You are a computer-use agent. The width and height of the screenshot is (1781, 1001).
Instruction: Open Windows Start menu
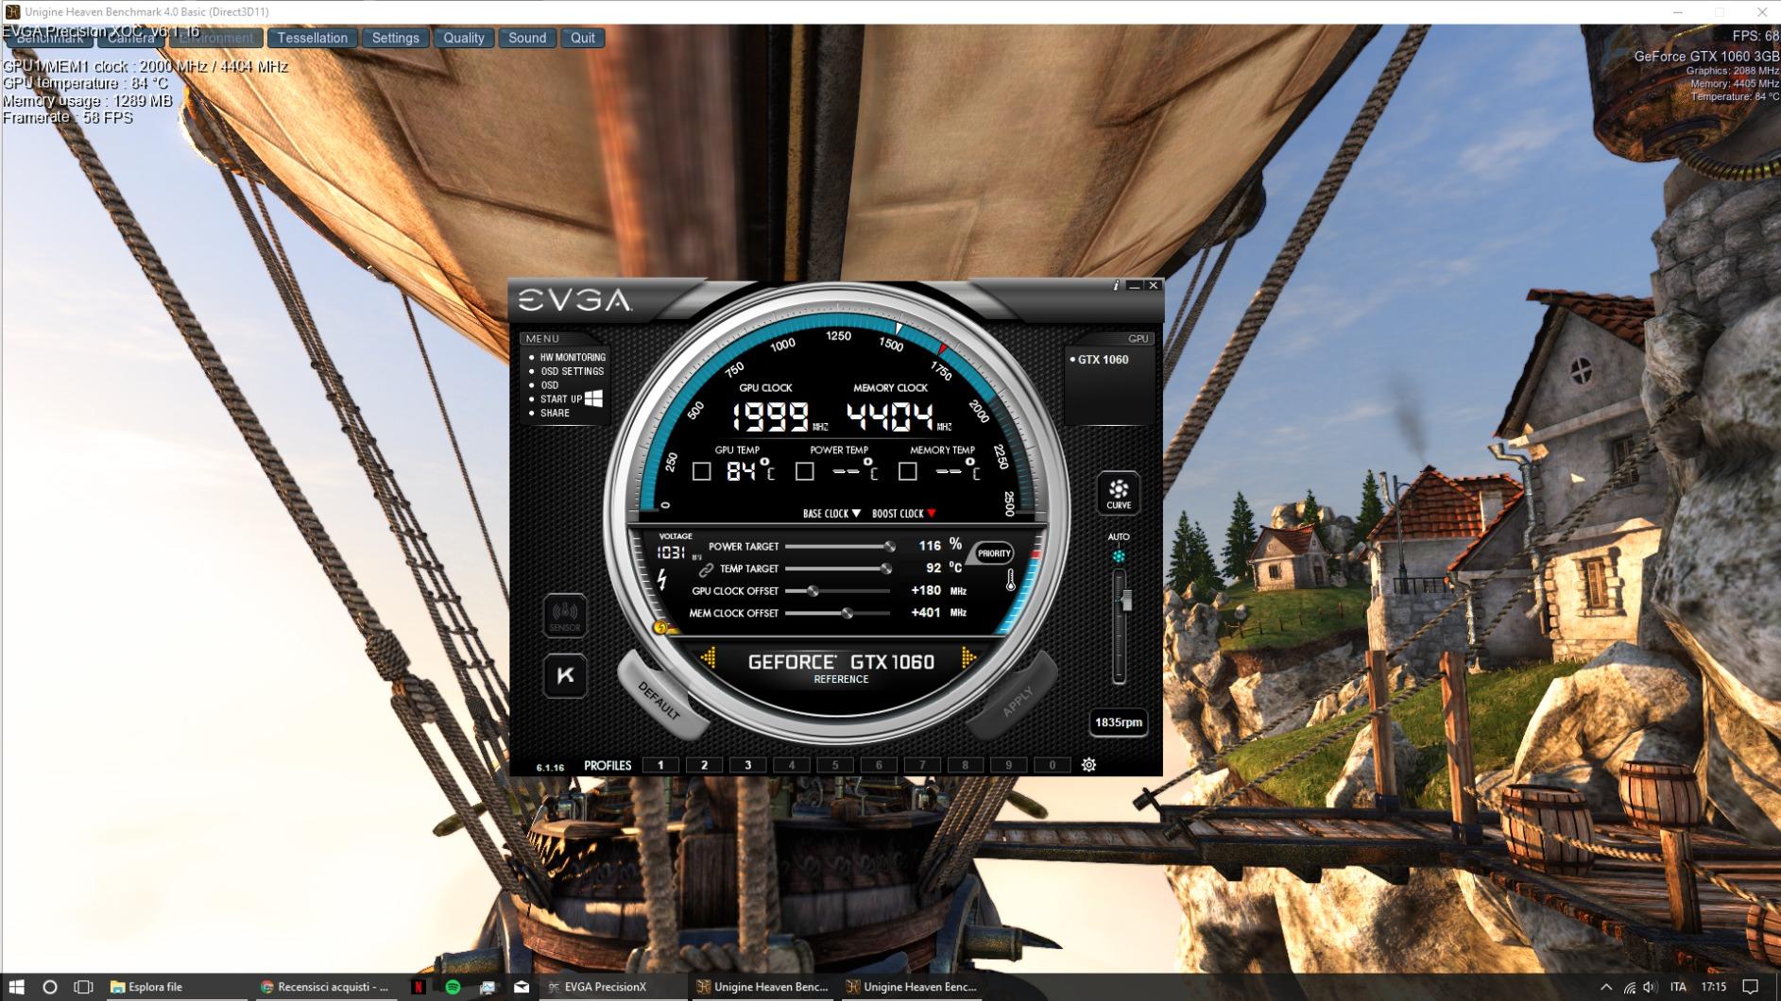(16, 987)
